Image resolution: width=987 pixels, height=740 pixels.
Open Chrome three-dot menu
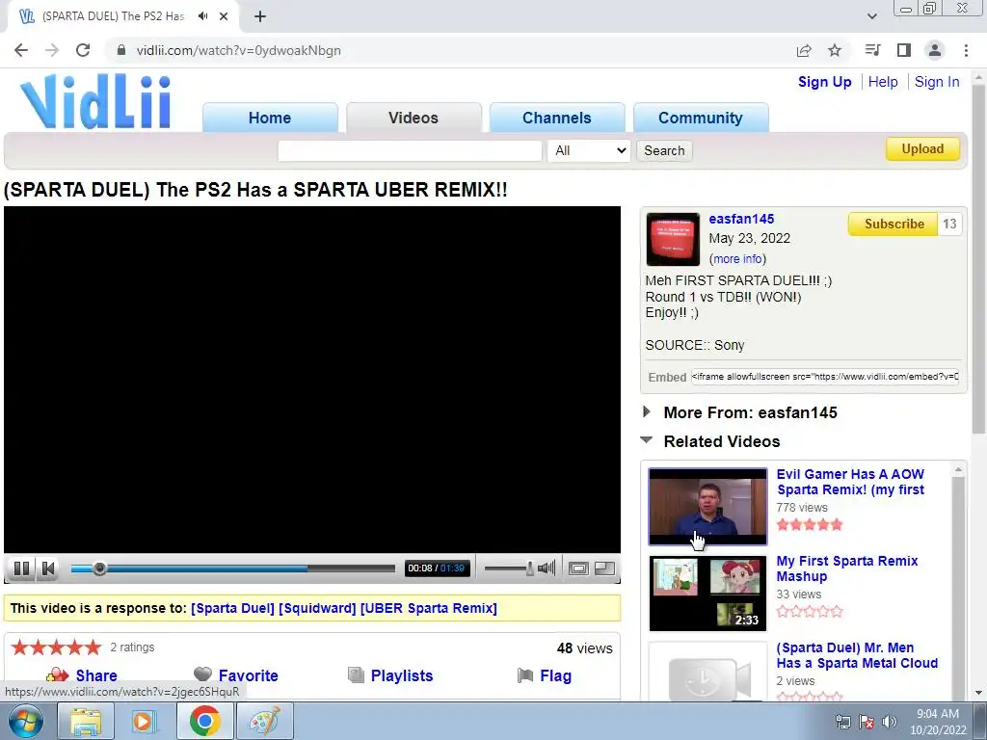[x=966, y=50]
